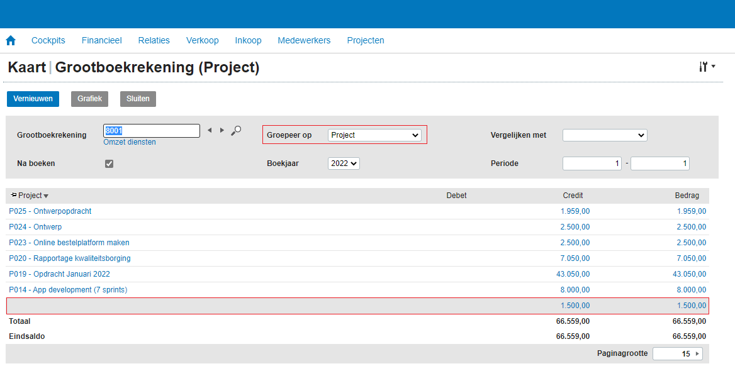Go to next ledger account arrow
The height and width of the screenshot is (371, 735).
pyautogui.click(x=222, y=130)
